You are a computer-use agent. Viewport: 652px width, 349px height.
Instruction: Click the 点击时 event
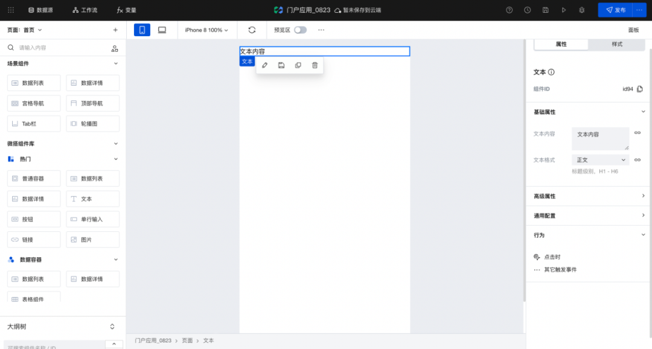[x=547, y=257]
